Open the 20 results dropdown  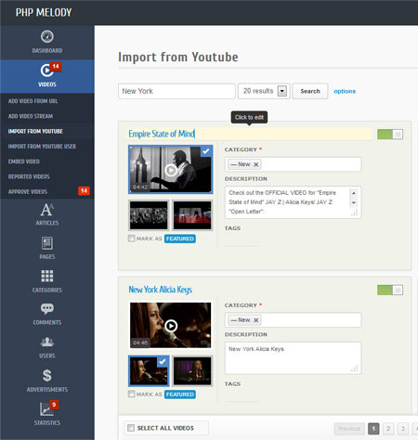tap(264, 91)
